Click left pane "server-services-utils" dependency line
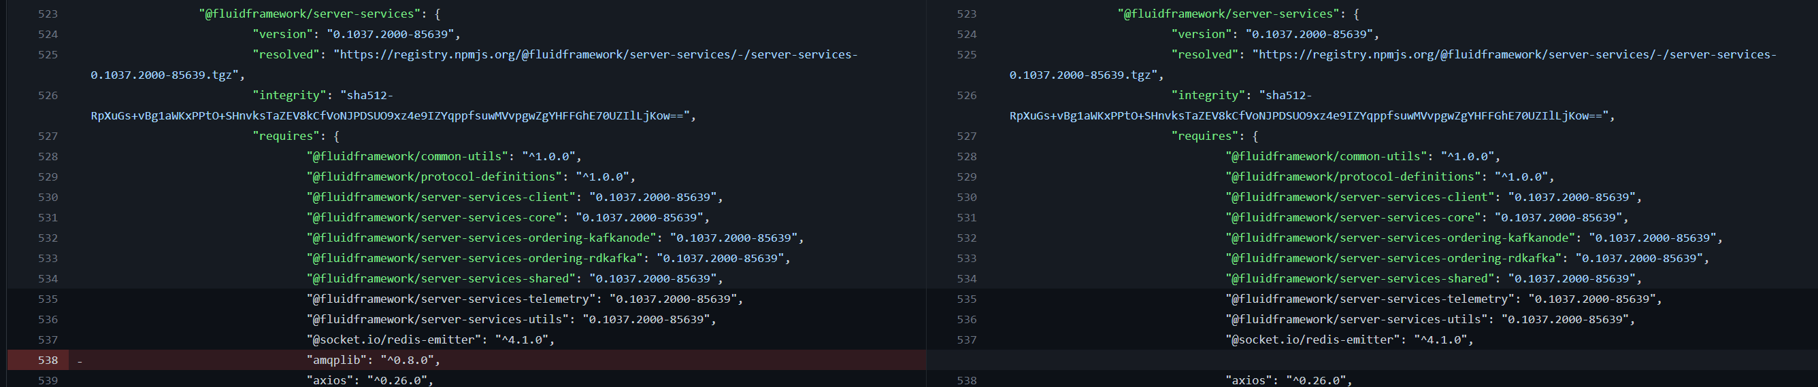The height and width of the screenshot is (387, 1818). (512, 320)
